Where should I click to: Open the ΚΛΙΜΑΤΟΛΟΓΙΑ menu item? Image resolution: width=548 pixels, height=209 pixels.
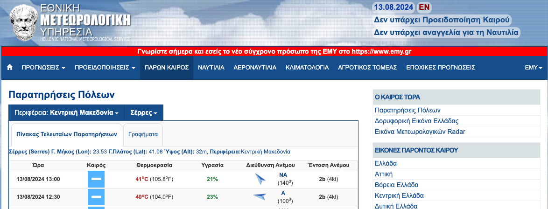[307, 68]
